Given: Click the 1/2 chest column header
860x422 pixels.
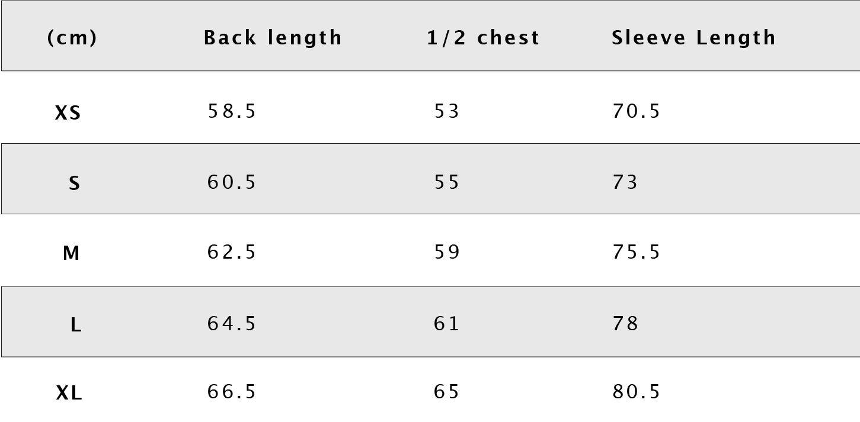Looking at the screenshot, I should click(x=483, y=38).
